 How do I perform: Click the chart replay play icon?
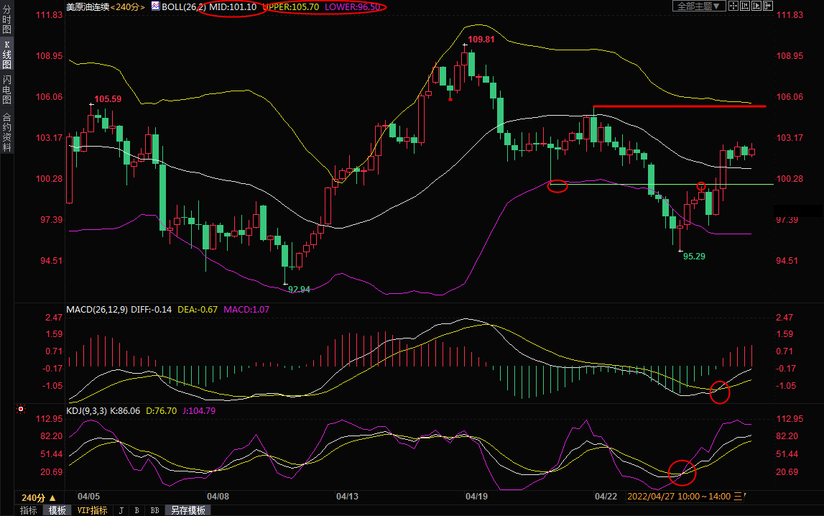[x=756, y=6]
